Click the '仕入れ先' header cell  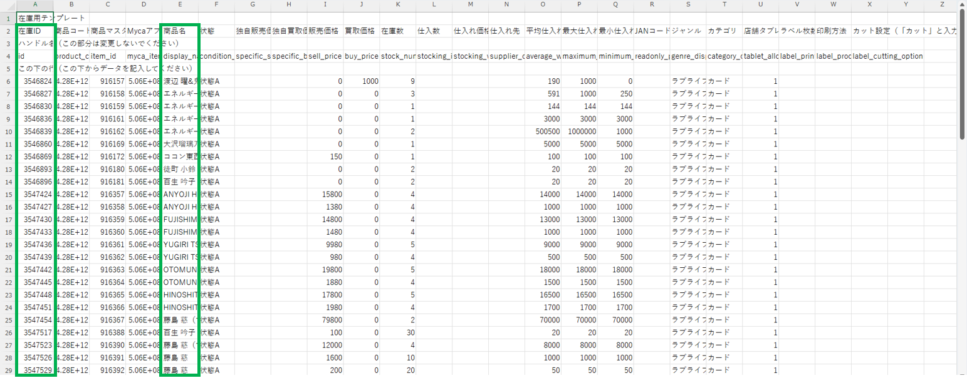coord(506,31)
